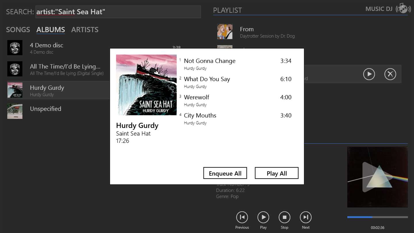Click the 00:02:36 elapsed time
414x233 pixels.
[x=377, y=228]
